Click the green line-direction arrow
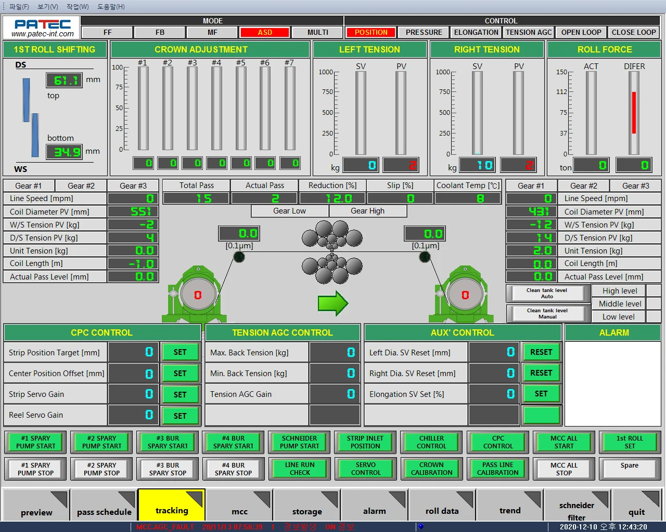The width and height of the screenshot is (666, 532). point(333,302)
